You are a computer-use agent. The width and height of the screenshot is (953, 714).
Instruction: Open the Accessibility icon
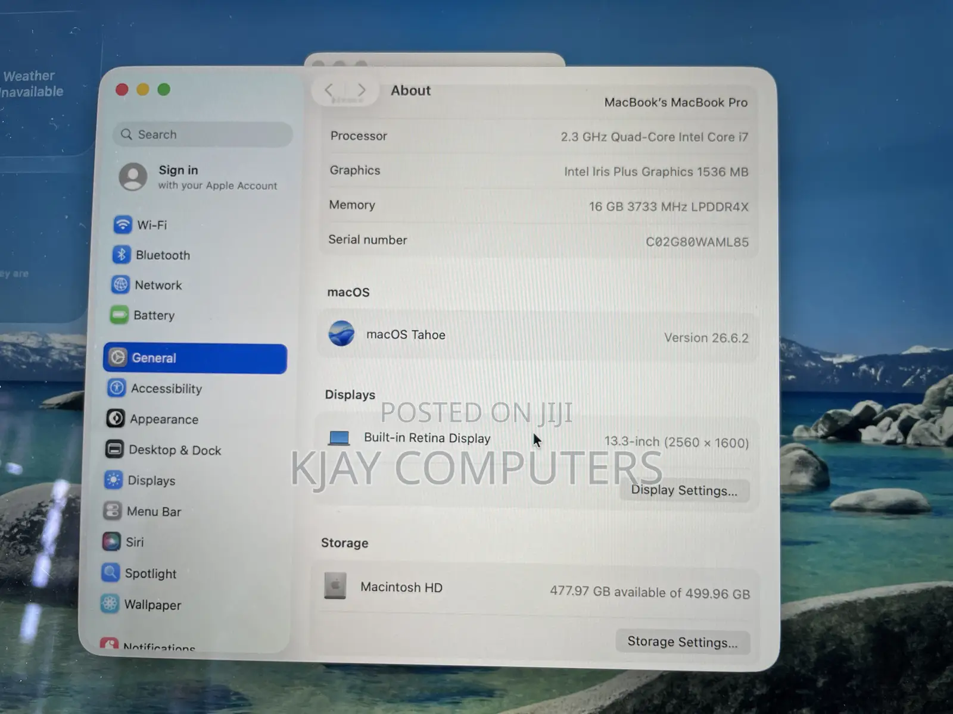[117, 388]
